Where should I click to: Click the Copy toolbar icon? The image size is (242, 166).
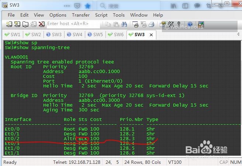coord(108,24)
